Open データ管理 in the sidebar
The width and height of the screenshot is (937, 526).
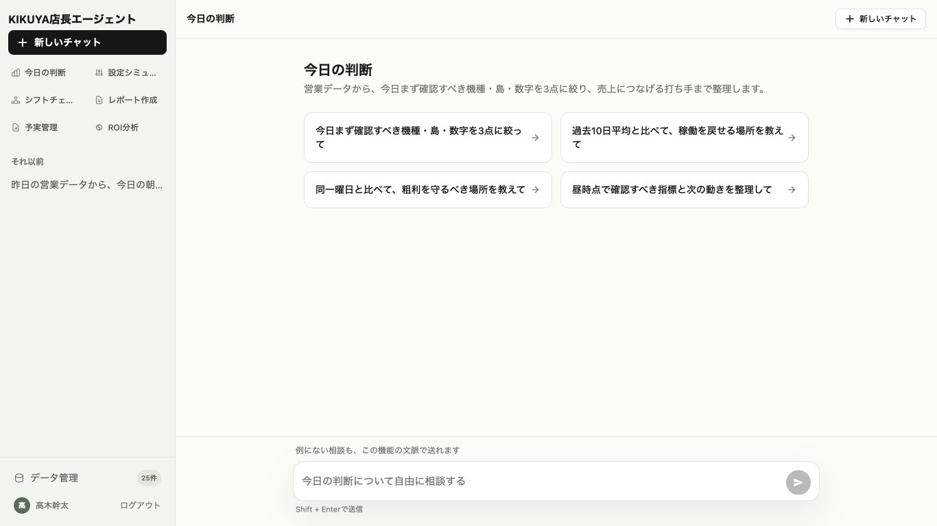click(x=54, y=478)
